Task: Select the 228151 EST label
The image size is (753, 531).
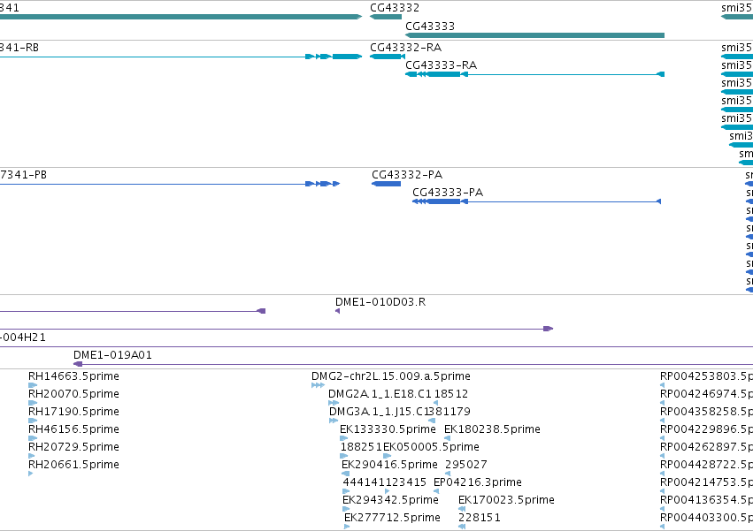Action: click(480, 518)
